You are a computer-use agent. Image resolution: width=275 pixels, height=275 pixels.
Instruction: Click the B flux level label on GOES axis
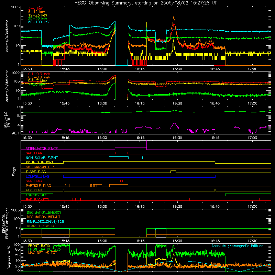[19, 116]
